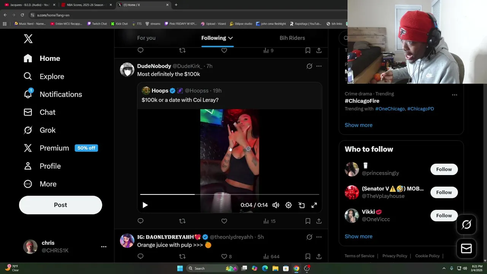The height and width of the screenshot is (274, 487).
Task: Open more options on DAONLYDREYAHH post
Action: pyautogui.click(x=319, y=237)
